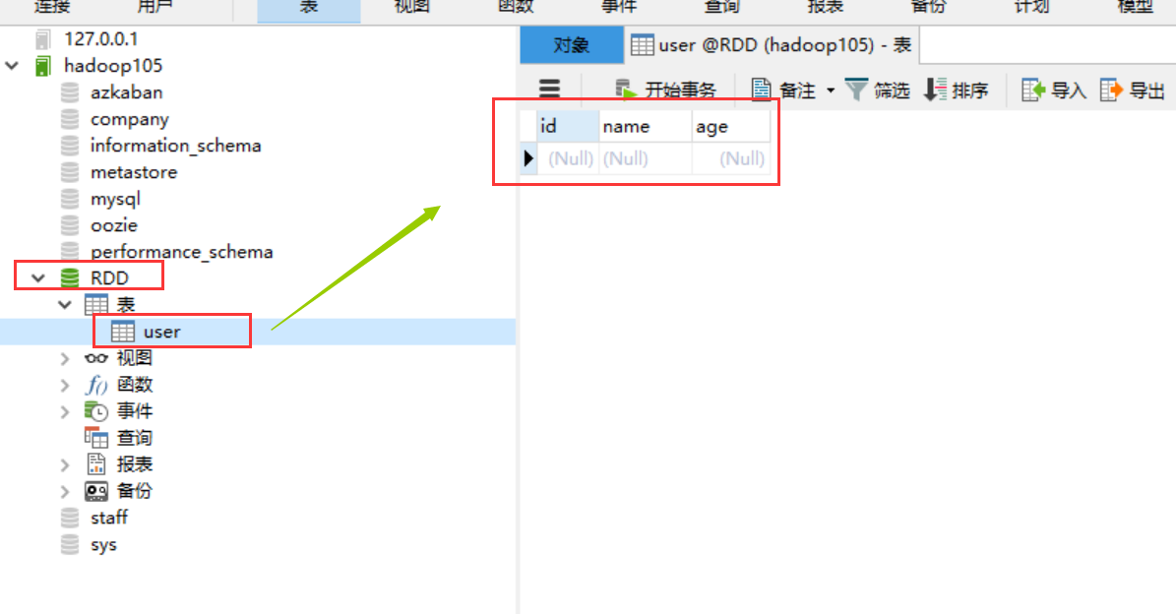Click the oozie database icon

(x=70, y=225)
